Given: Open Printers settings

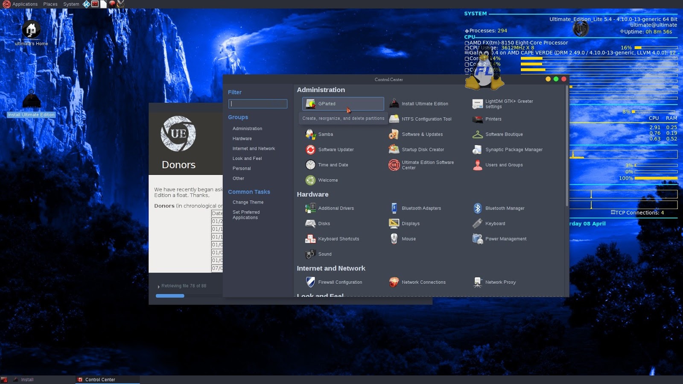Looking at the screenshot, I should pos(487,119).
